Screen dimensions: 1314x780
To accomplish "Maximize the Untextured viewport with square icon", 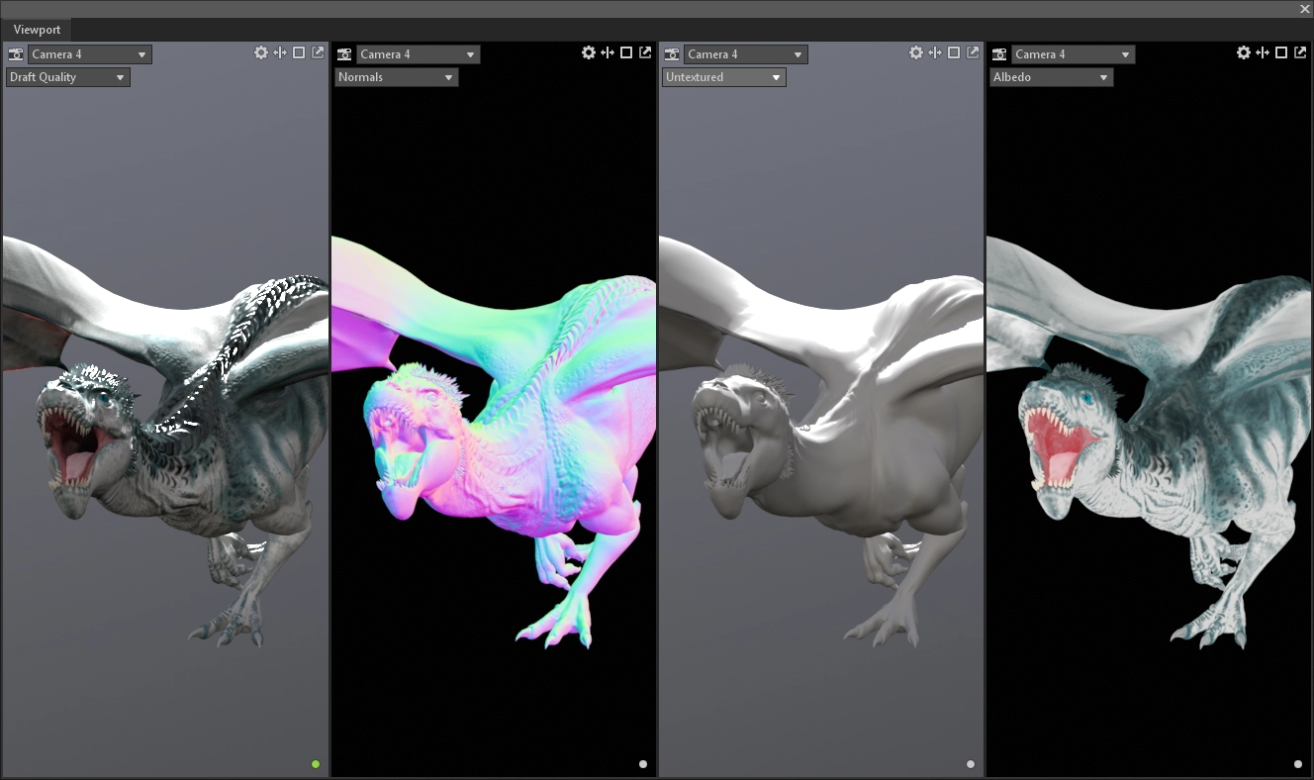I will click(954, 53).
